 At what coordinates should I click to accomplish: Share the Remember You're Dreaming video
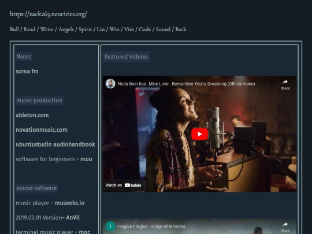click(285, 84)
